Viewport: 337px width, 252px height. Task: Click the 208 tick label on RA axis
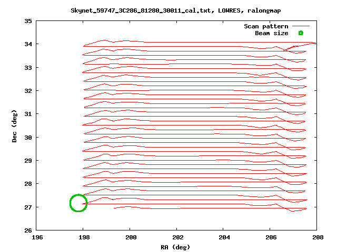pyautogui.click(x=318, y=237)
